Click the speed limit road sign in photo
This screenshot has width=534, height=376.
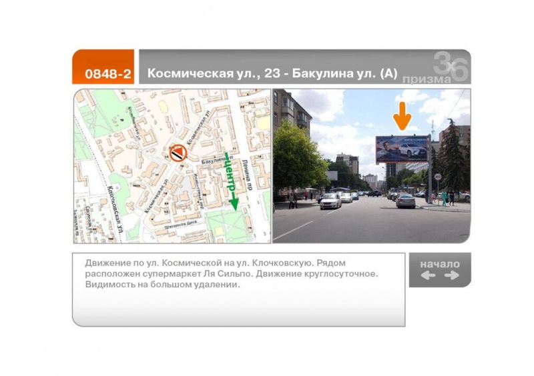438,177
